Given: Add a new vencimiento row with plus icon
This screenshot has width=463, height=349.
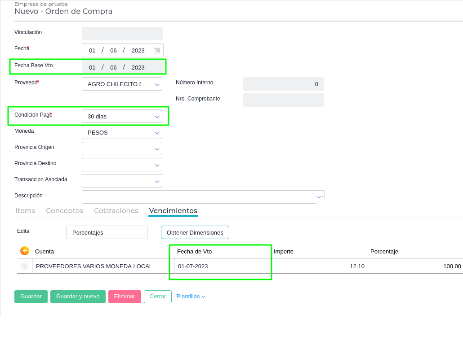Looking at the screenshot, I should point(25,251).
